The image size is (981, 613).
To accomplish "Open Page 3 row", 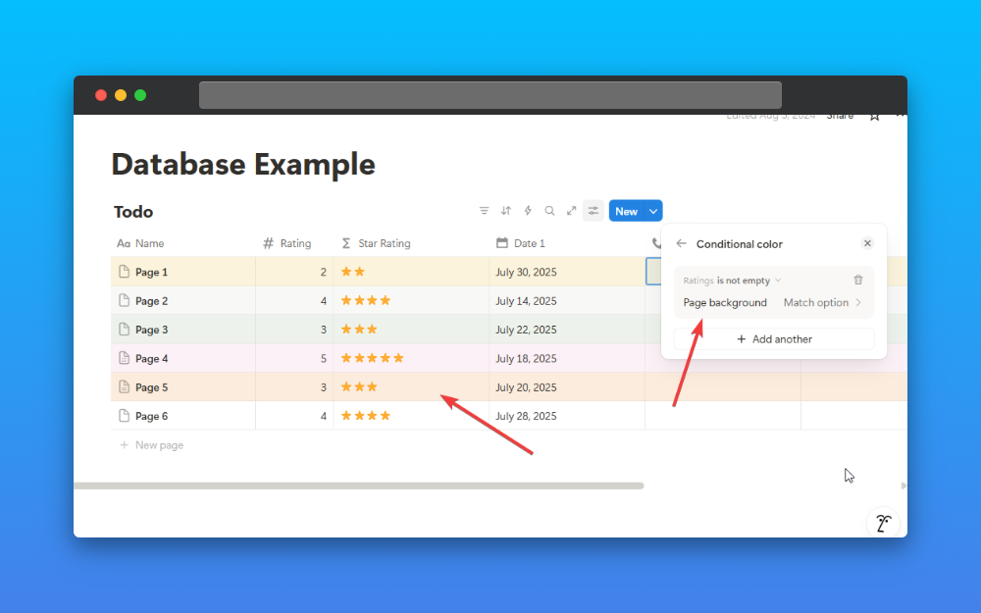I will (151, 330).
